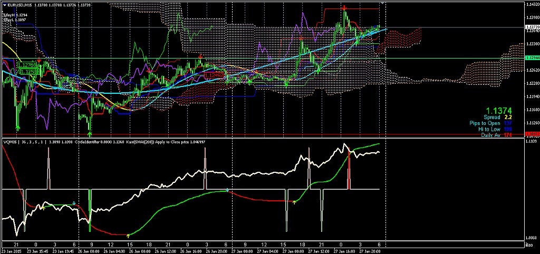Click the VQM15 indicator label in subwindow
The image size is (540, 254).
9,142
